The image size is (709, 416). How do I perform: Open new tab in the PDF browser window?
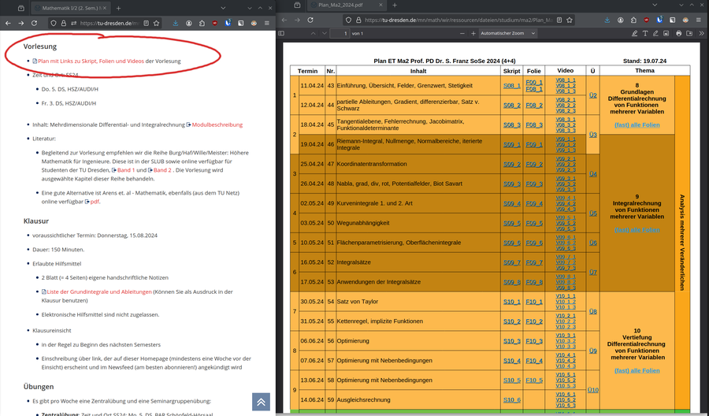395,5
